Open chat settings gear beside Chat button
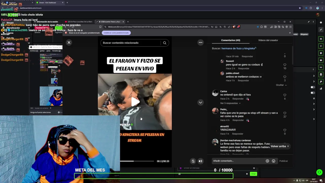This screenshot has width=325, height=183. pyautogui.click(x=247, y=174)
